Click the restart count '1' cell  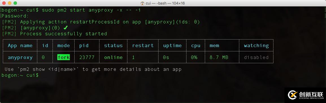pyautogui.click(x=133, y=57)
